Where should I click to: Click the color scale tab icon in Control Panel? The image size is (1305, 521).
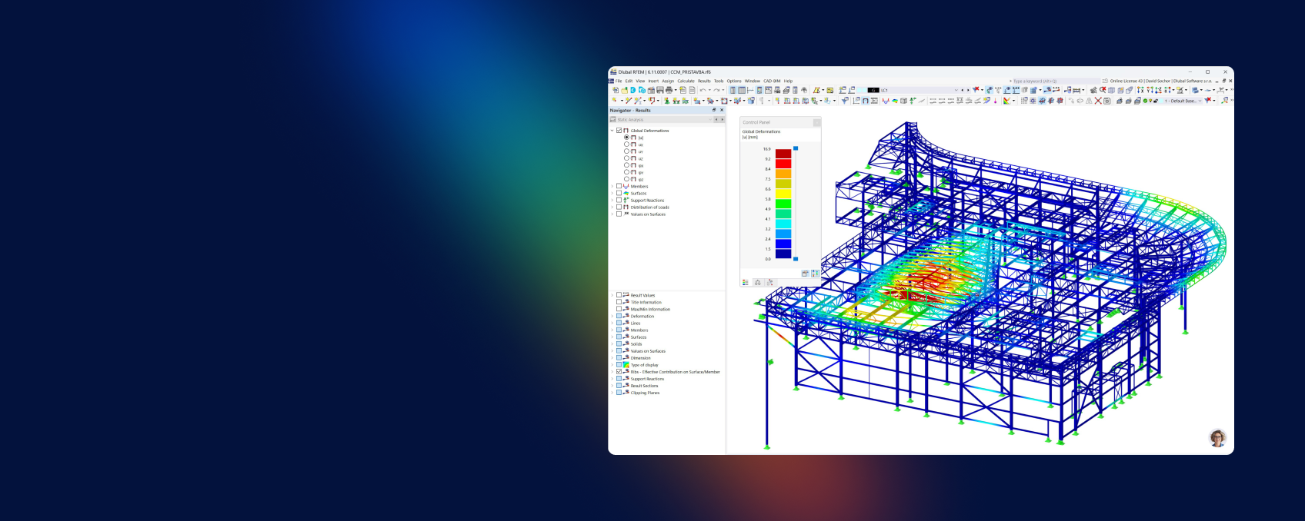point(746,282)
